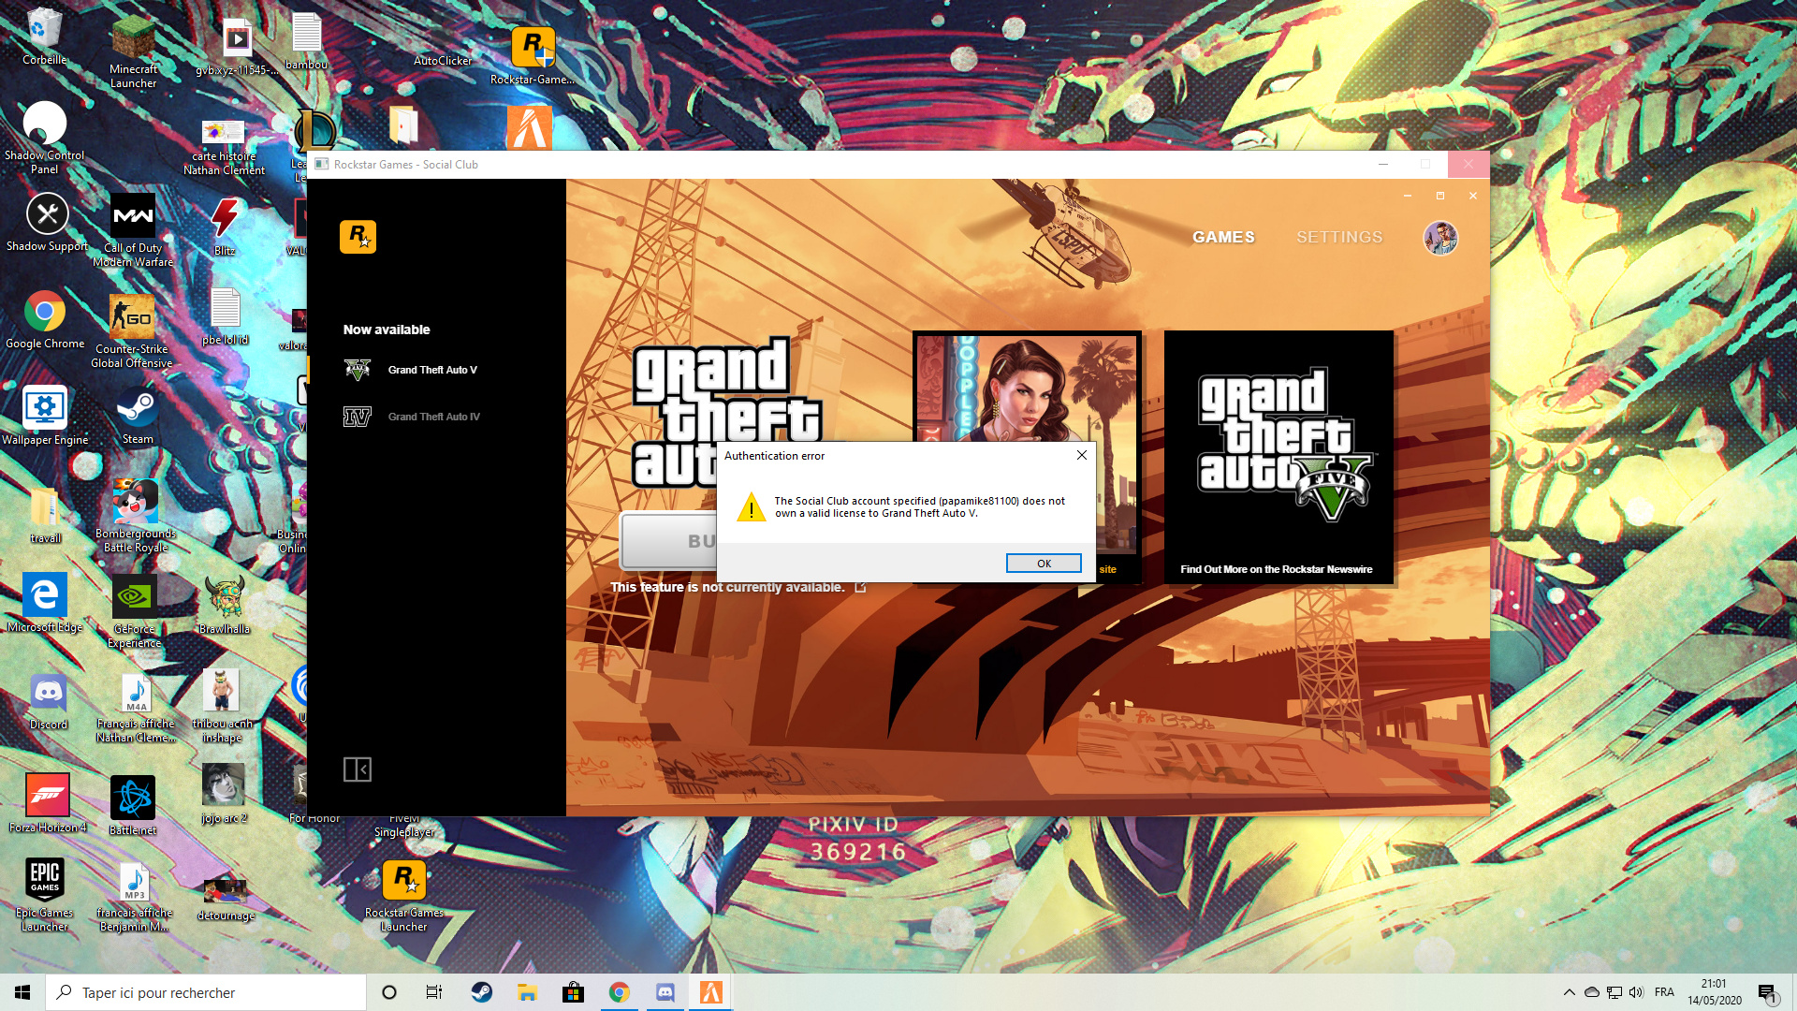This screenshot has height=1011, width=1797.
Task: Open the GAMES tab in launcher
Action: (x=1223, y=238)
